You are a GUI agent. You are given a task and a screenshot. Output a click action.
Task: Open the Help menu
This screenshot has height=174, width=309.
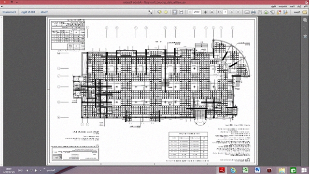click(x=273, y=6)
